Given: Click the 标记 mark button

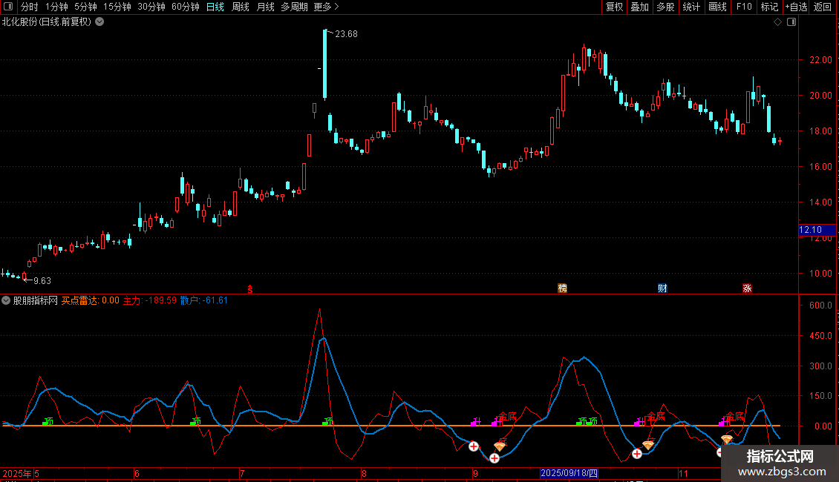Looking at the screenshot, I should [x=769, y=7].
